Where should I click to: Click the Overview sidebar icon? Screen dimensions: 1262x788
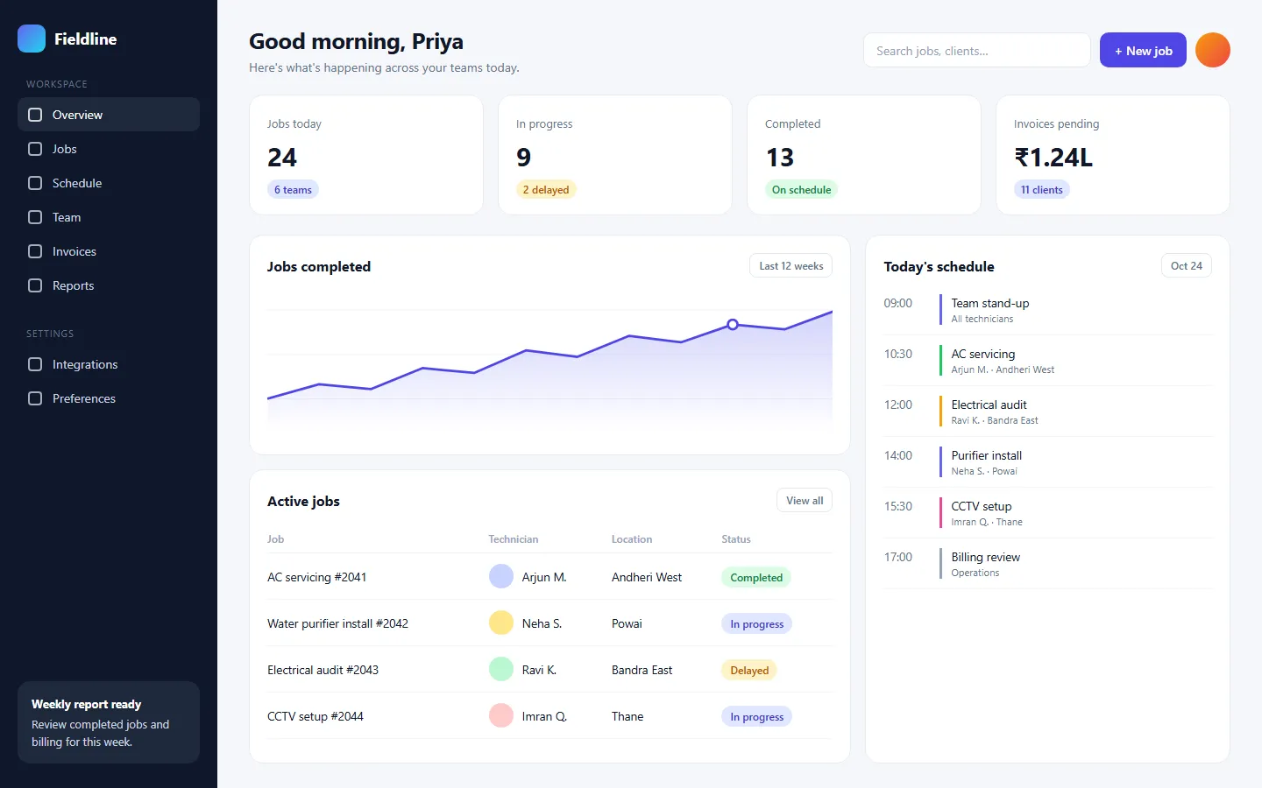(35, 115)
